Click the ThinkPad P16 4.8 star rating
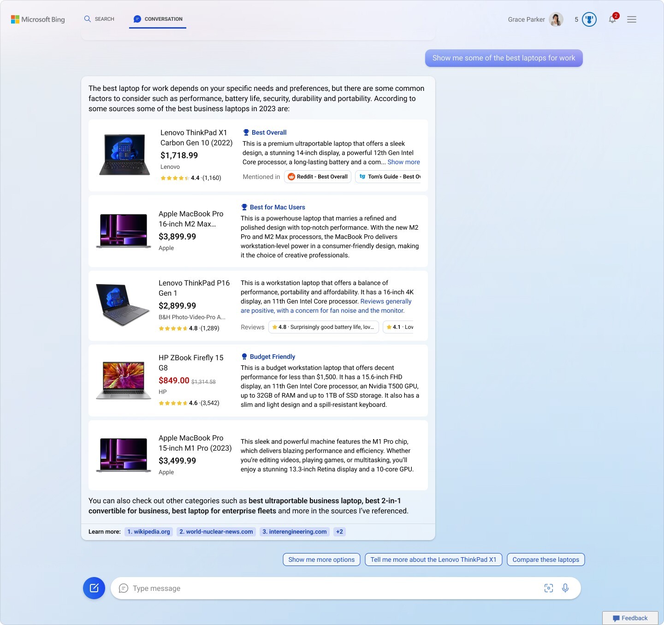The height and width of the screenshot is (625, 664). coord(189,328)
